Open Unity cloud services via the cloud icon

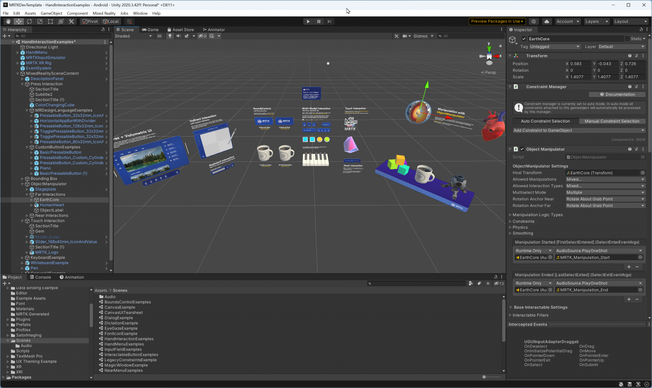coord(547,21)
